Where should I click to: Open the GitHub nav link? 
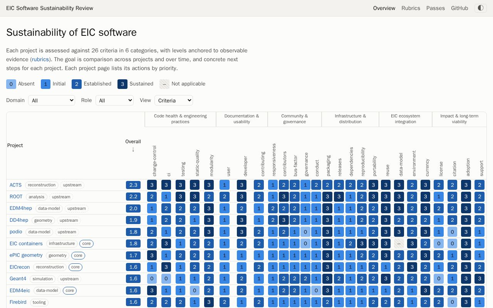click(x=459, y=8)
